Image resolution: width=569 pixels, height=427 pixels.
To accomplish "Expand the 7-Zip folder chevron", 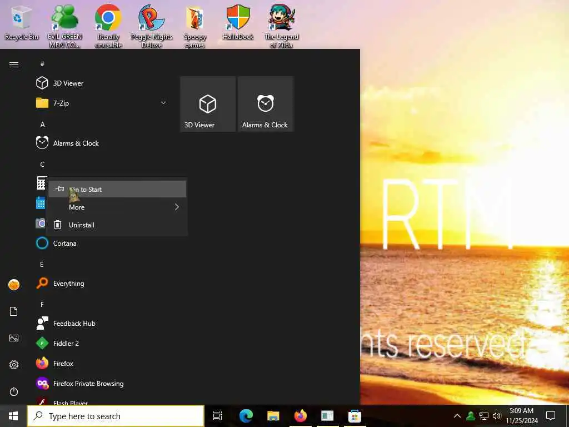I will tap(163, 103).
